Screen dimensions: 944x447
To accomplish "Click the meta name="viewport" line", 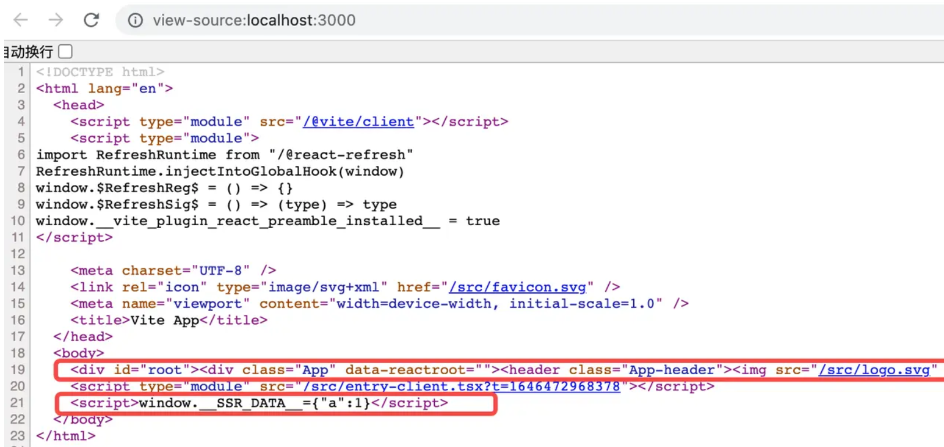I will (x=379, y=304).
